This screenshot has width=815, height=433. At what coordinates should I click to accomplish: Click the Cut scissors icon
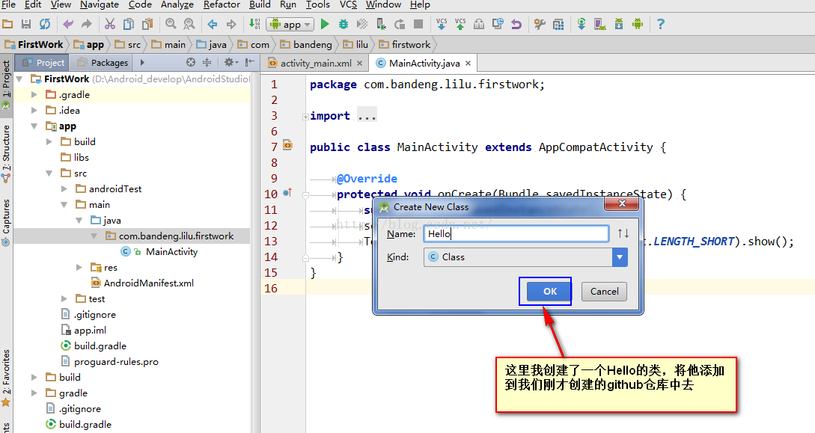[x=110, y=24]
